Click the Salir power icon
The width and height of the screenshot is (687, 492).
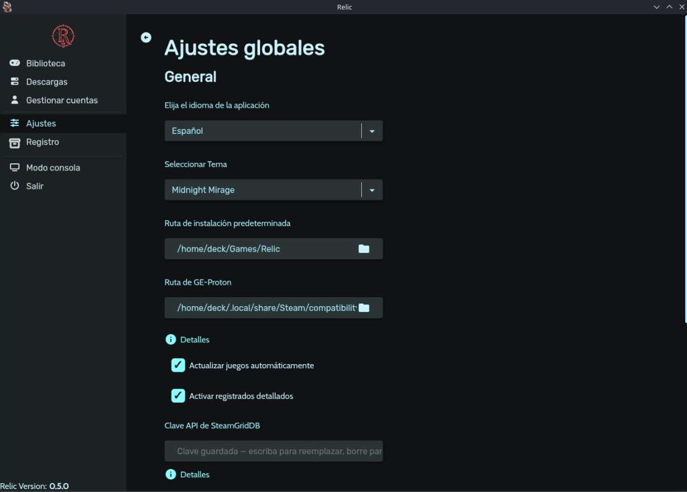(14, 186)
